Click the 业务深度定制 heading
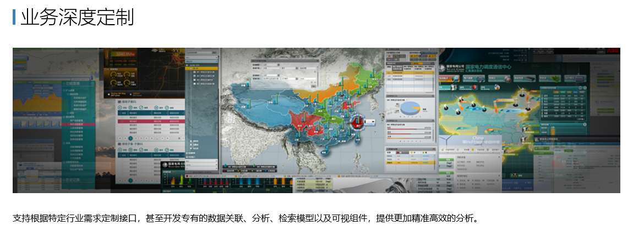The image size is (633, 231). (77, 18)
